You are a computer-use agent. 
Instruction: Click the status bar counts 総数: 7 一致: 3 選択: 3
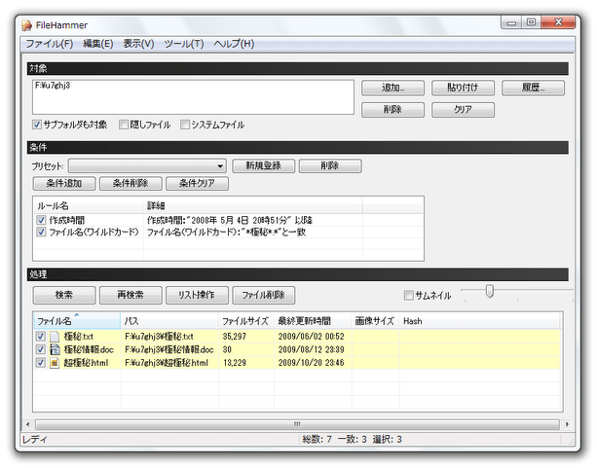click(x=353, y=440)
